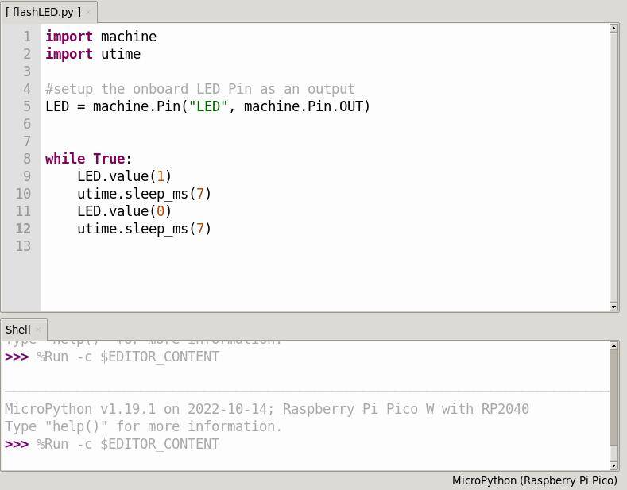This screenshot has width=627, height=490.
Task: Open the MicroPython (Raspberry Pi Pico) interpreter selector
Action: tap(534, 480)
